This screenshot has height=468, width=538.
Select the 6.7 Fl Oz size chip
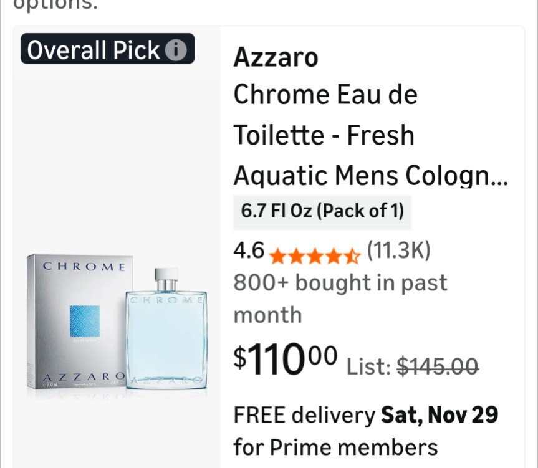[322, 211]
